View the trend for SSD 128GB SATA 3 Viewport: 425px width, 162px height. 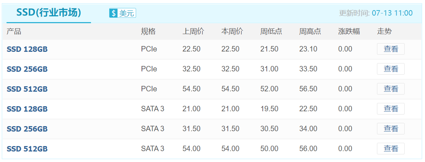point(390,109)
